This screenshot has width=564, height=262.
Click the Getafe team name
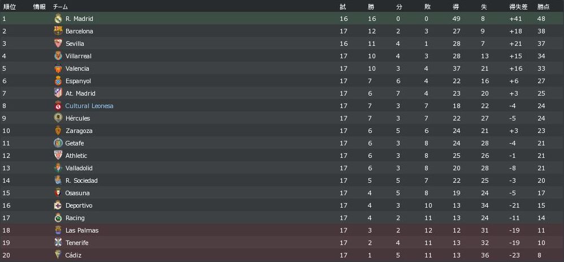pyautogui.click(x=75, y=143)
